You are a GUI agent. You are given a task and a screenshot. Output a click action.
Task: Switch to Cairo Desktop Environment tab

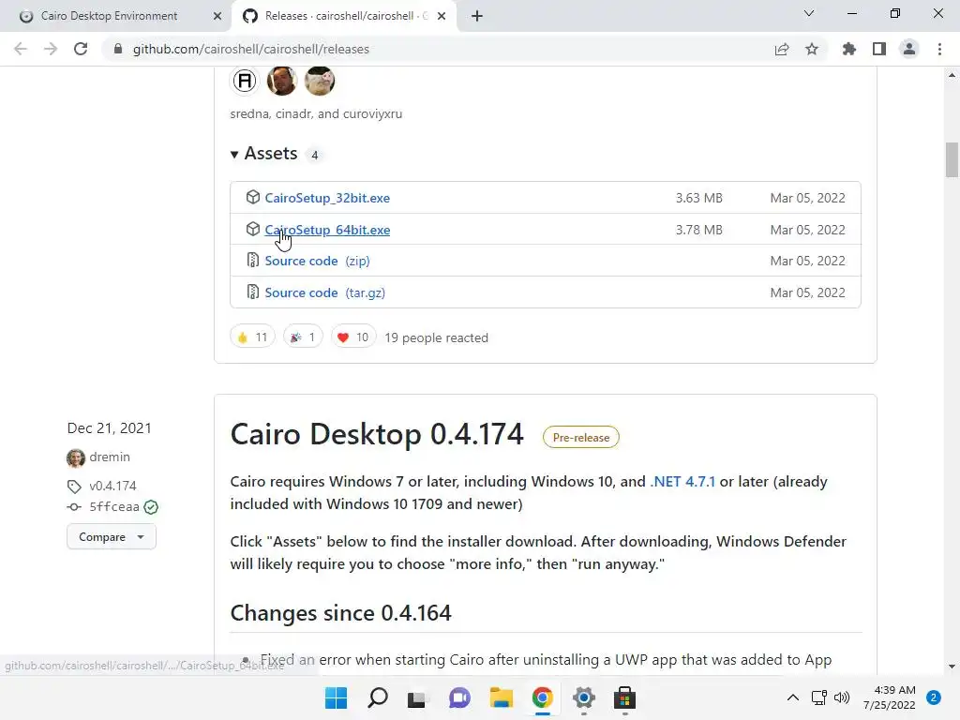click(109, 16)
